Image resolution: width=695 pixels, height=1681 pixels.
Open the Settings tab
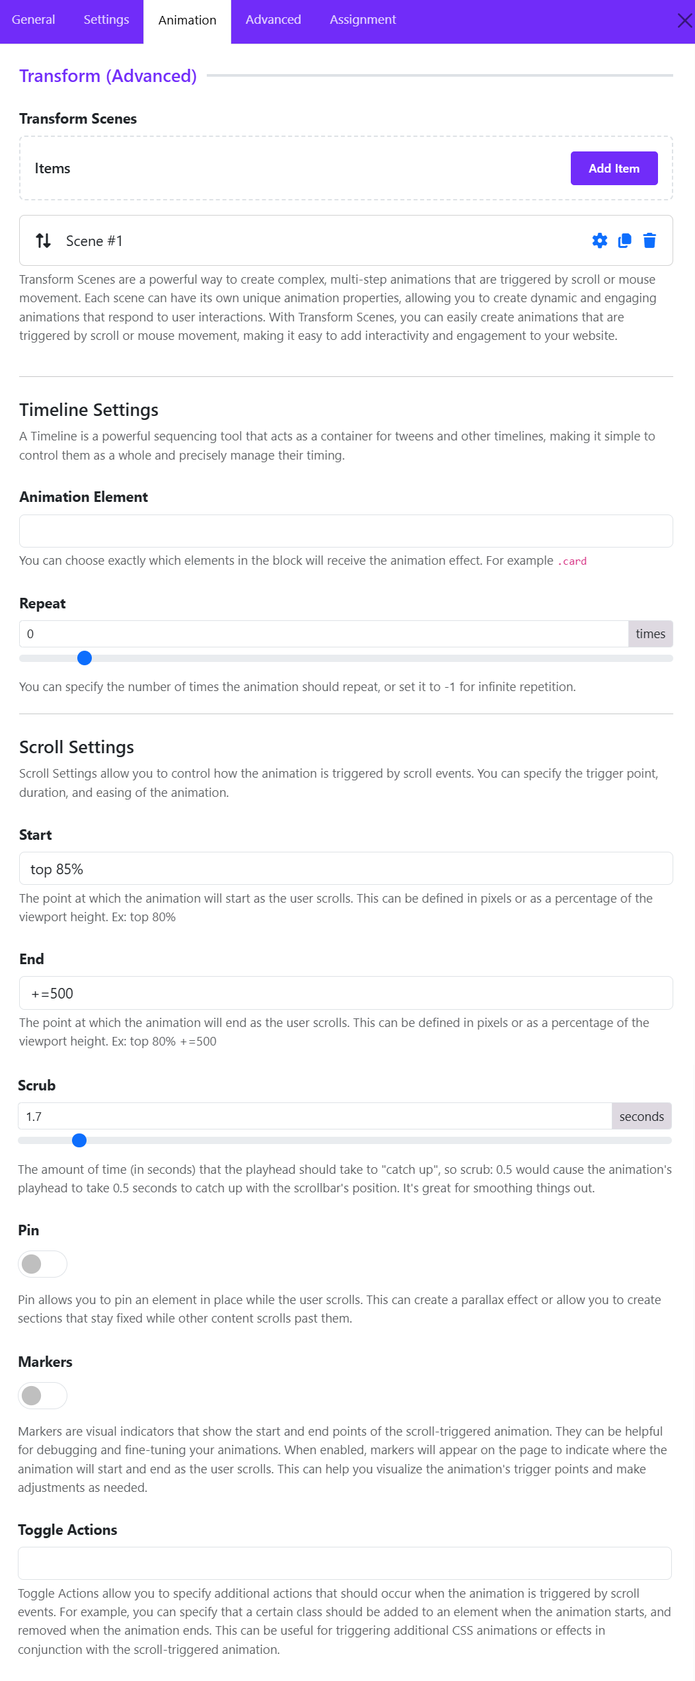(106, 20)
